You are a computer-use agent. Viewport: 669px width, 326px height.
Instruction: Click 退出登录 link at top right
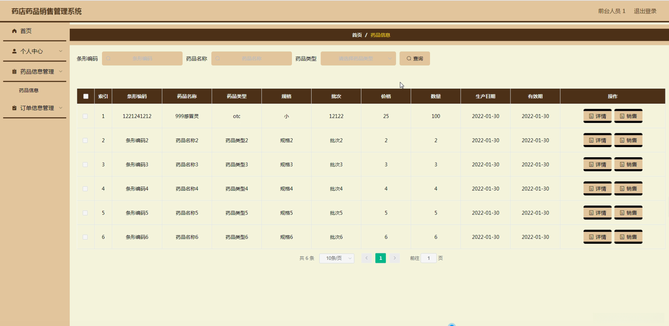pos(645,11)
